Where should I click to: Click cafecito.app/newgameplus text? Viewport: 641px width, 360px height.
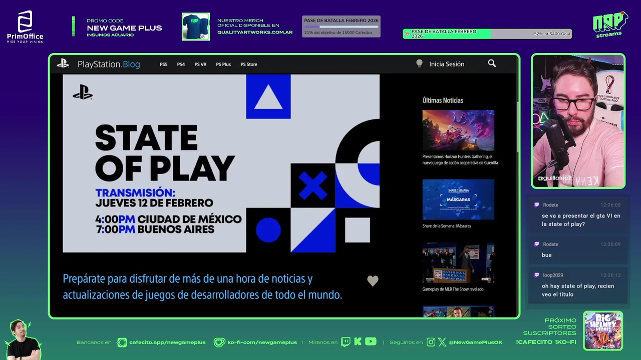click(167, 342)
